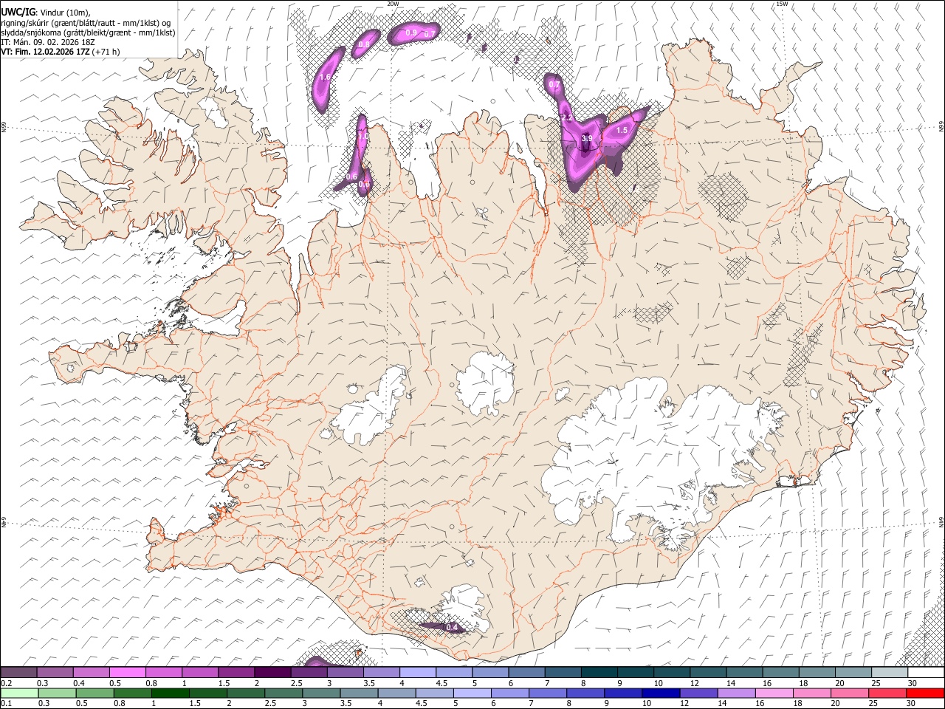
Task: Select pale grey top-row swatch between 25 and 30
Action: pos(891,673)
